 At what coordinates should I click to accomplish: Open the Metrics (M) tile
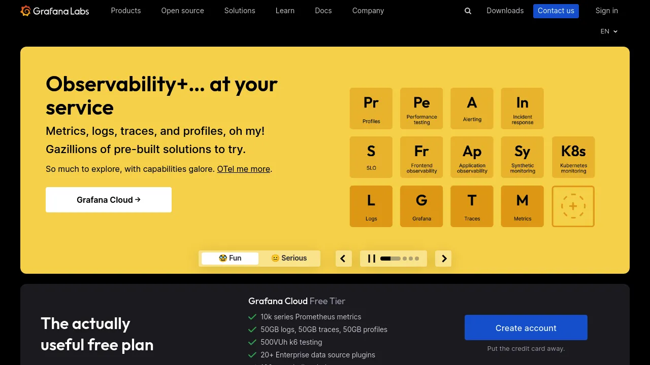tap(523, 206)
